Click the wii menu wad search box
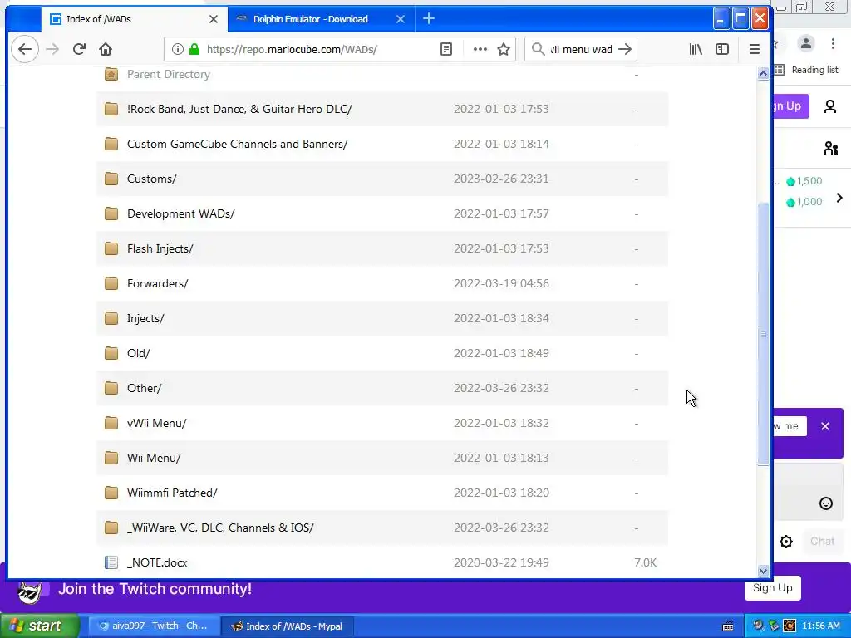This screenshot has width=851, height=638. 582,49
